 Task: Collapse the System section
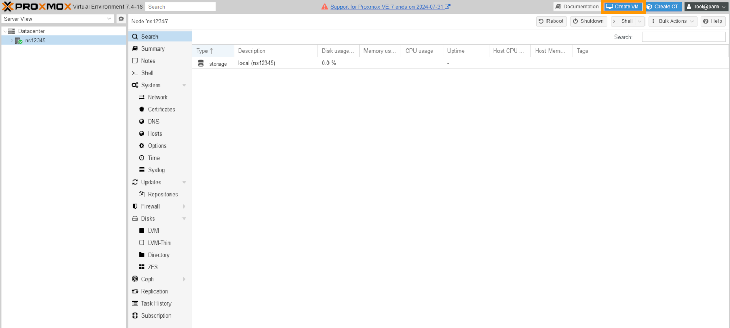tap(183, 84)
